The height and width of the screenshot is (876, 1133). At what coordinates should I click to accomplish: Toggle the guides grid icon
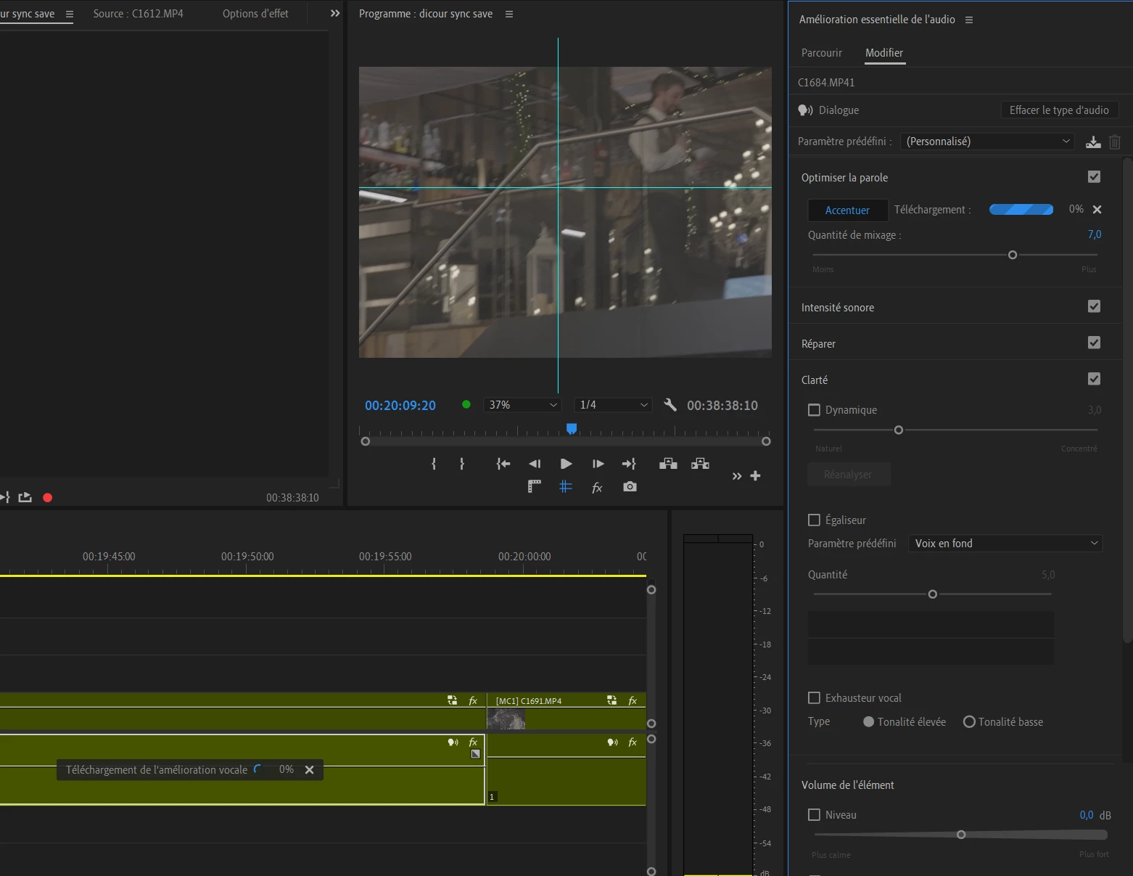point(566,487)
